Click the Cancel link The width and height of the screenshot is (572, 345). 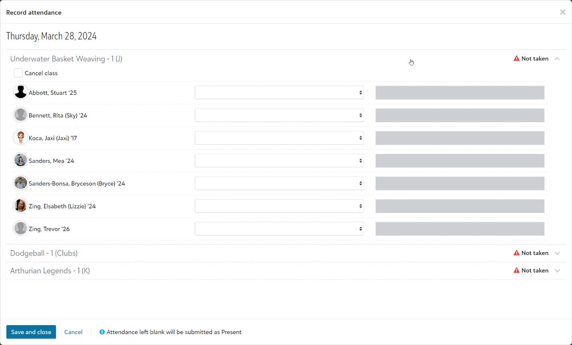(x=73, y=332)
